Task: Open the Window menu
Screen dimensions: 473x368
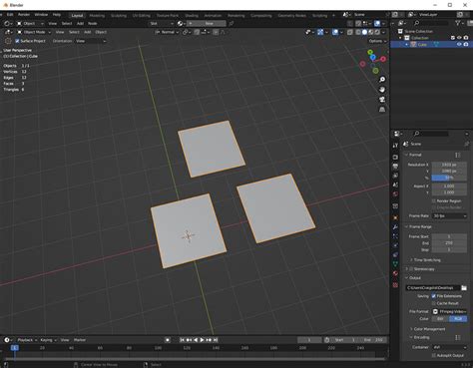Action: click(x=41, y=15)
